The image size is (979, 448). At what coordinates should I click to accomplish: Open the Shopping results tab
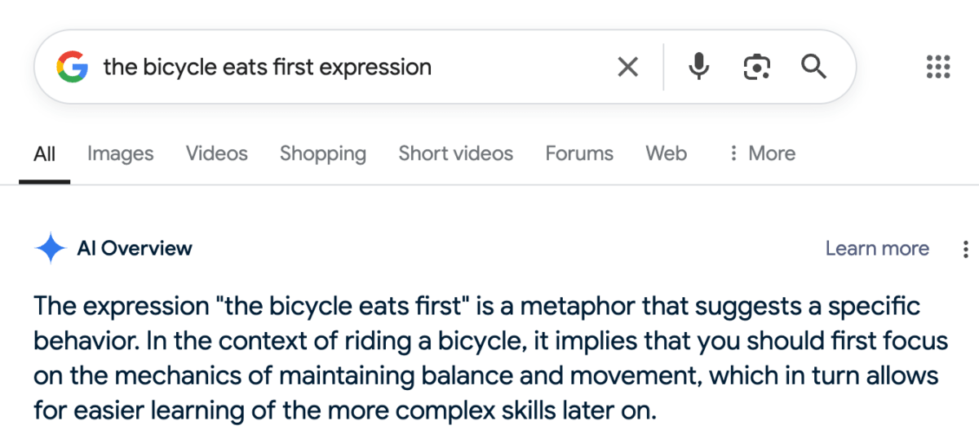(322, 153)
